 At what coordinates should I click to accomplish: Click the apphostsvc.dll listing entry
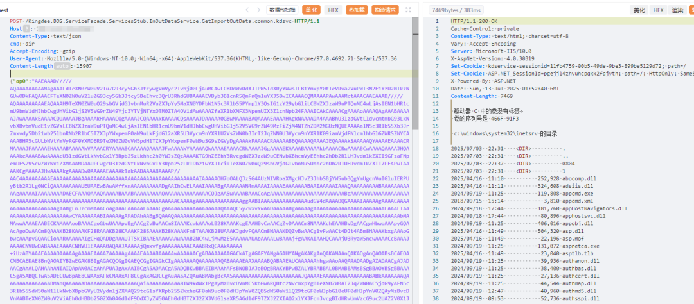pos(528,216)
